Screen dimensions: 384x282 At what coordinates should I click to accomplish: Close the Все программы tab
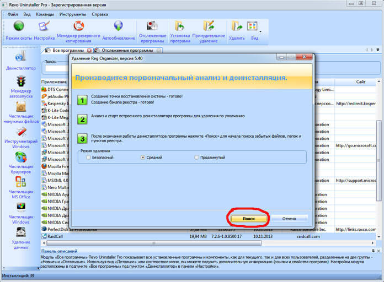89,50
